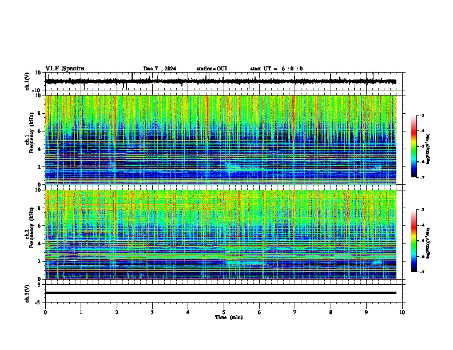453x350 pixels.
Task: Click the ch.1(V) waveform axis label
Action: (x=27, y=81)
